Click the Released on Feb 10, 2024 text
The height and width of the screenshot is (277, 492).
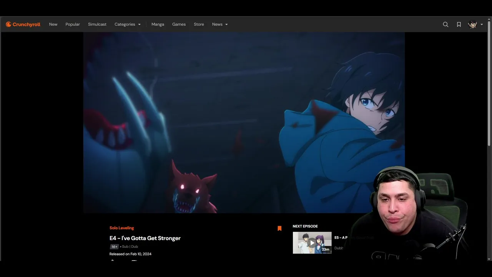[130, 254]
